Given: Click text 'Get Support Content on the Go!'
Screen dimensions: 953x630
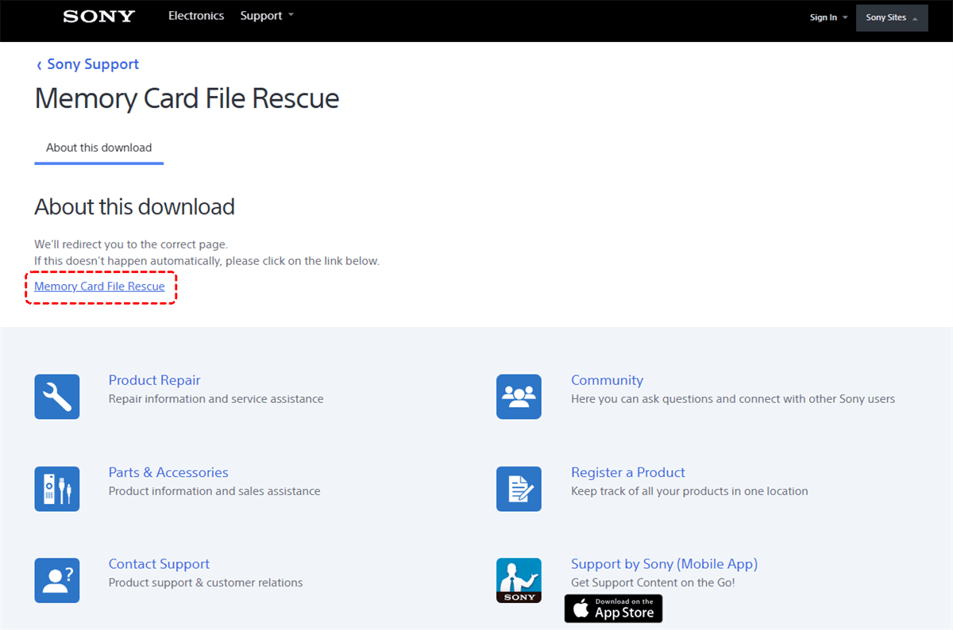Looking at the screenshot, I should click(653, 583).
